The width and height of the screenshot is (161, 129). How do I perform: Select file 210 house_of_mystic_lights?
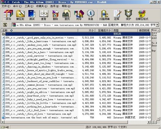click(41, 70)
